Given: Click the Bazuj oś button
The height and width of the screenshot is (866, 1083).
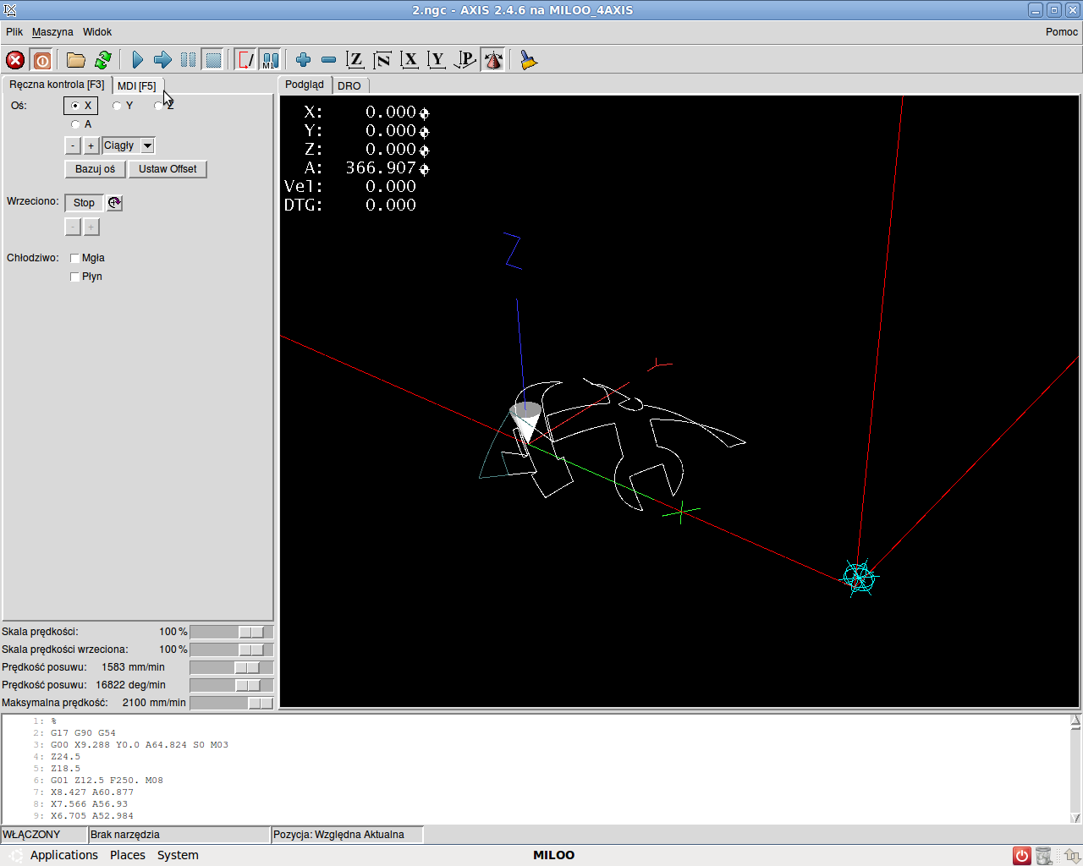Looking at the screenshot, I should click(x=95, y=169).
